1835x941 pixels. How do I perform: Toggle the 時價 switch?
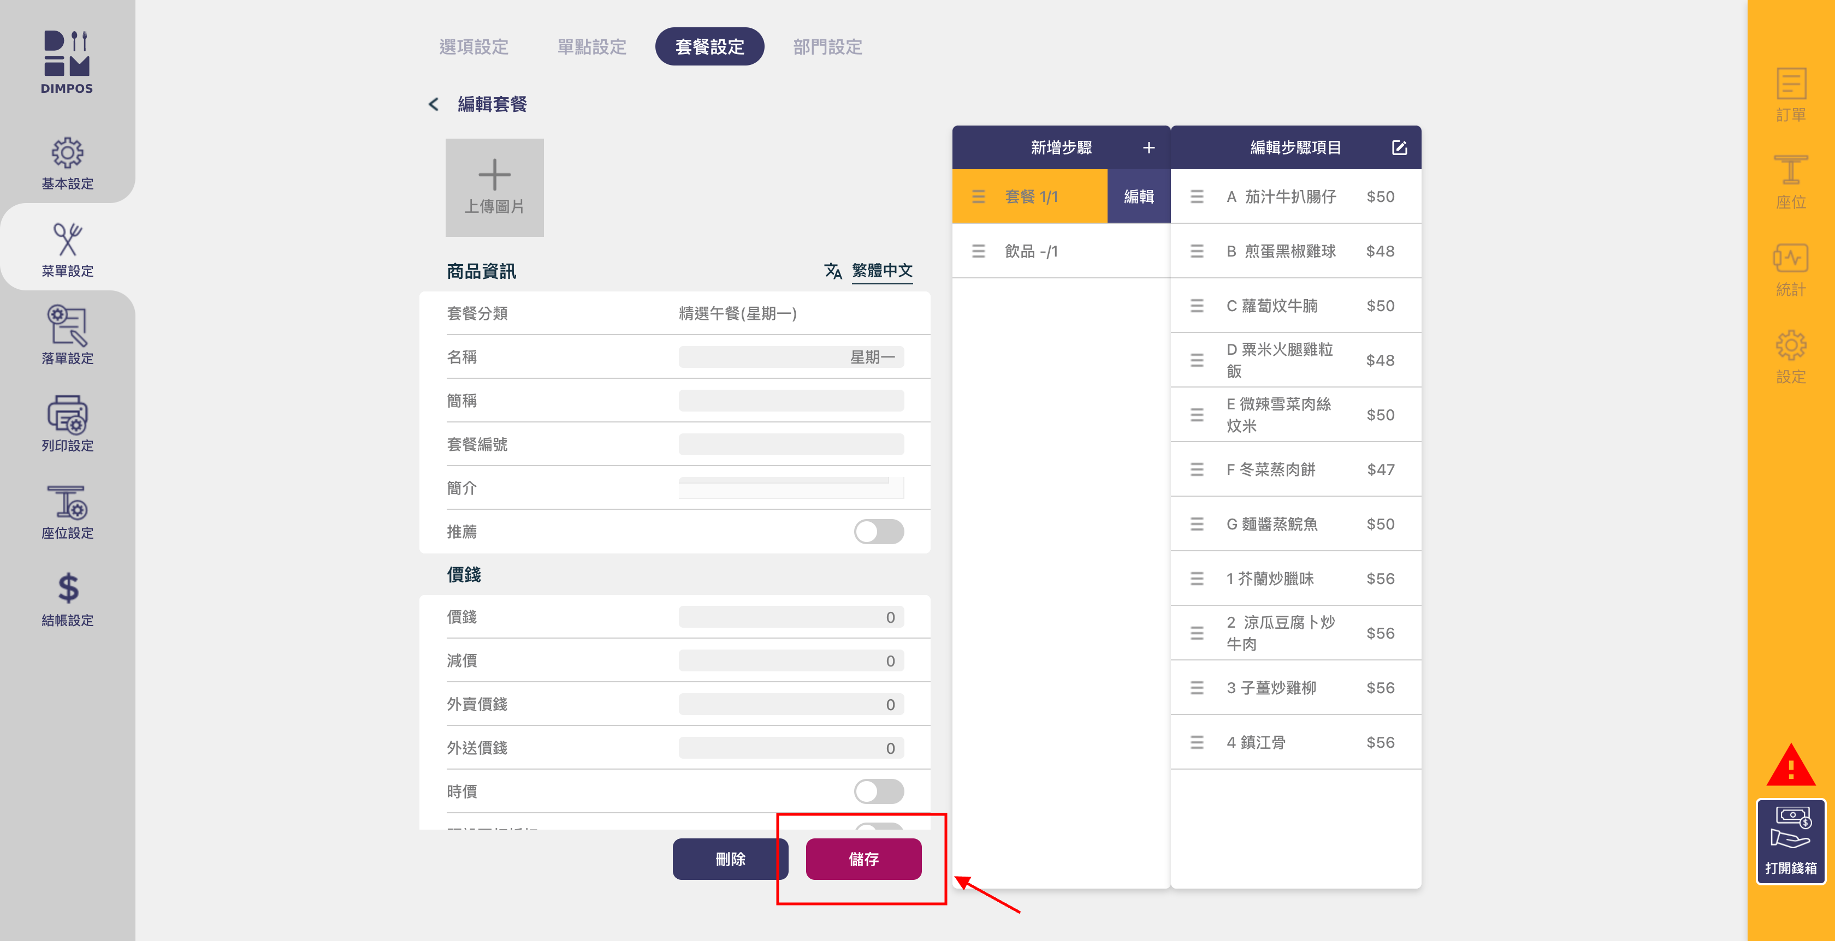click(878, 791)
